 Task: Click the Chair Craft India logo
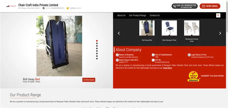click(x=11, y=6)
